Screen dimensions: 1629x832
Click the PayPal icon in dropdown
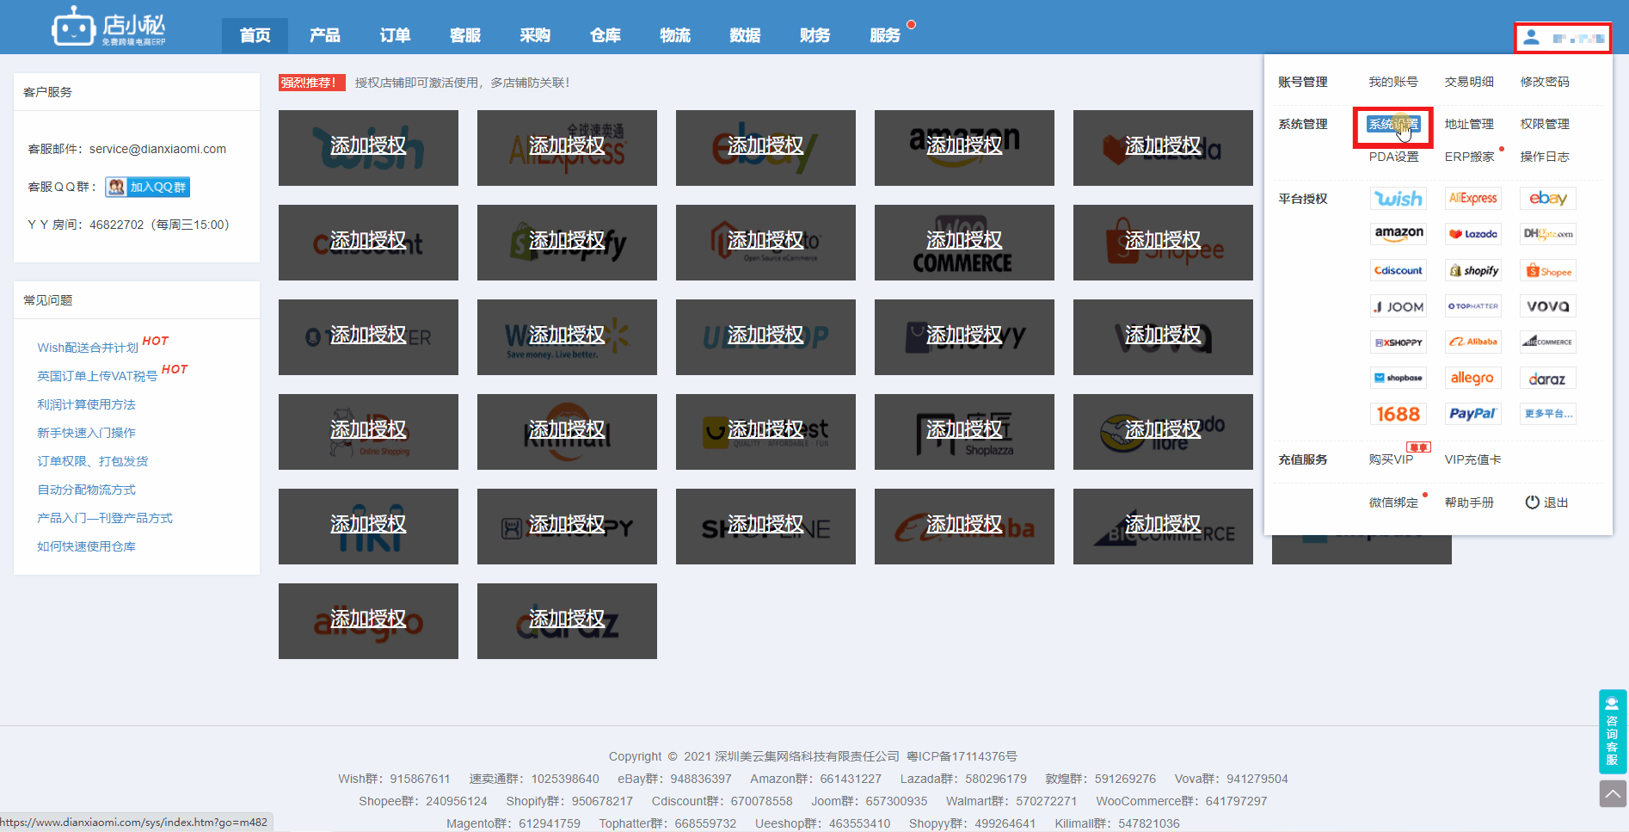1472,414
